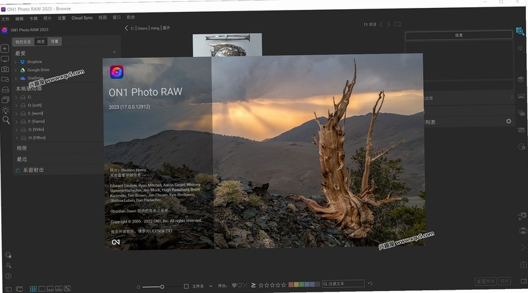Click the add-folder plus icon in left sidebar
The height and width of the screenshot is (293, 528).
click(x=5, y=48)
